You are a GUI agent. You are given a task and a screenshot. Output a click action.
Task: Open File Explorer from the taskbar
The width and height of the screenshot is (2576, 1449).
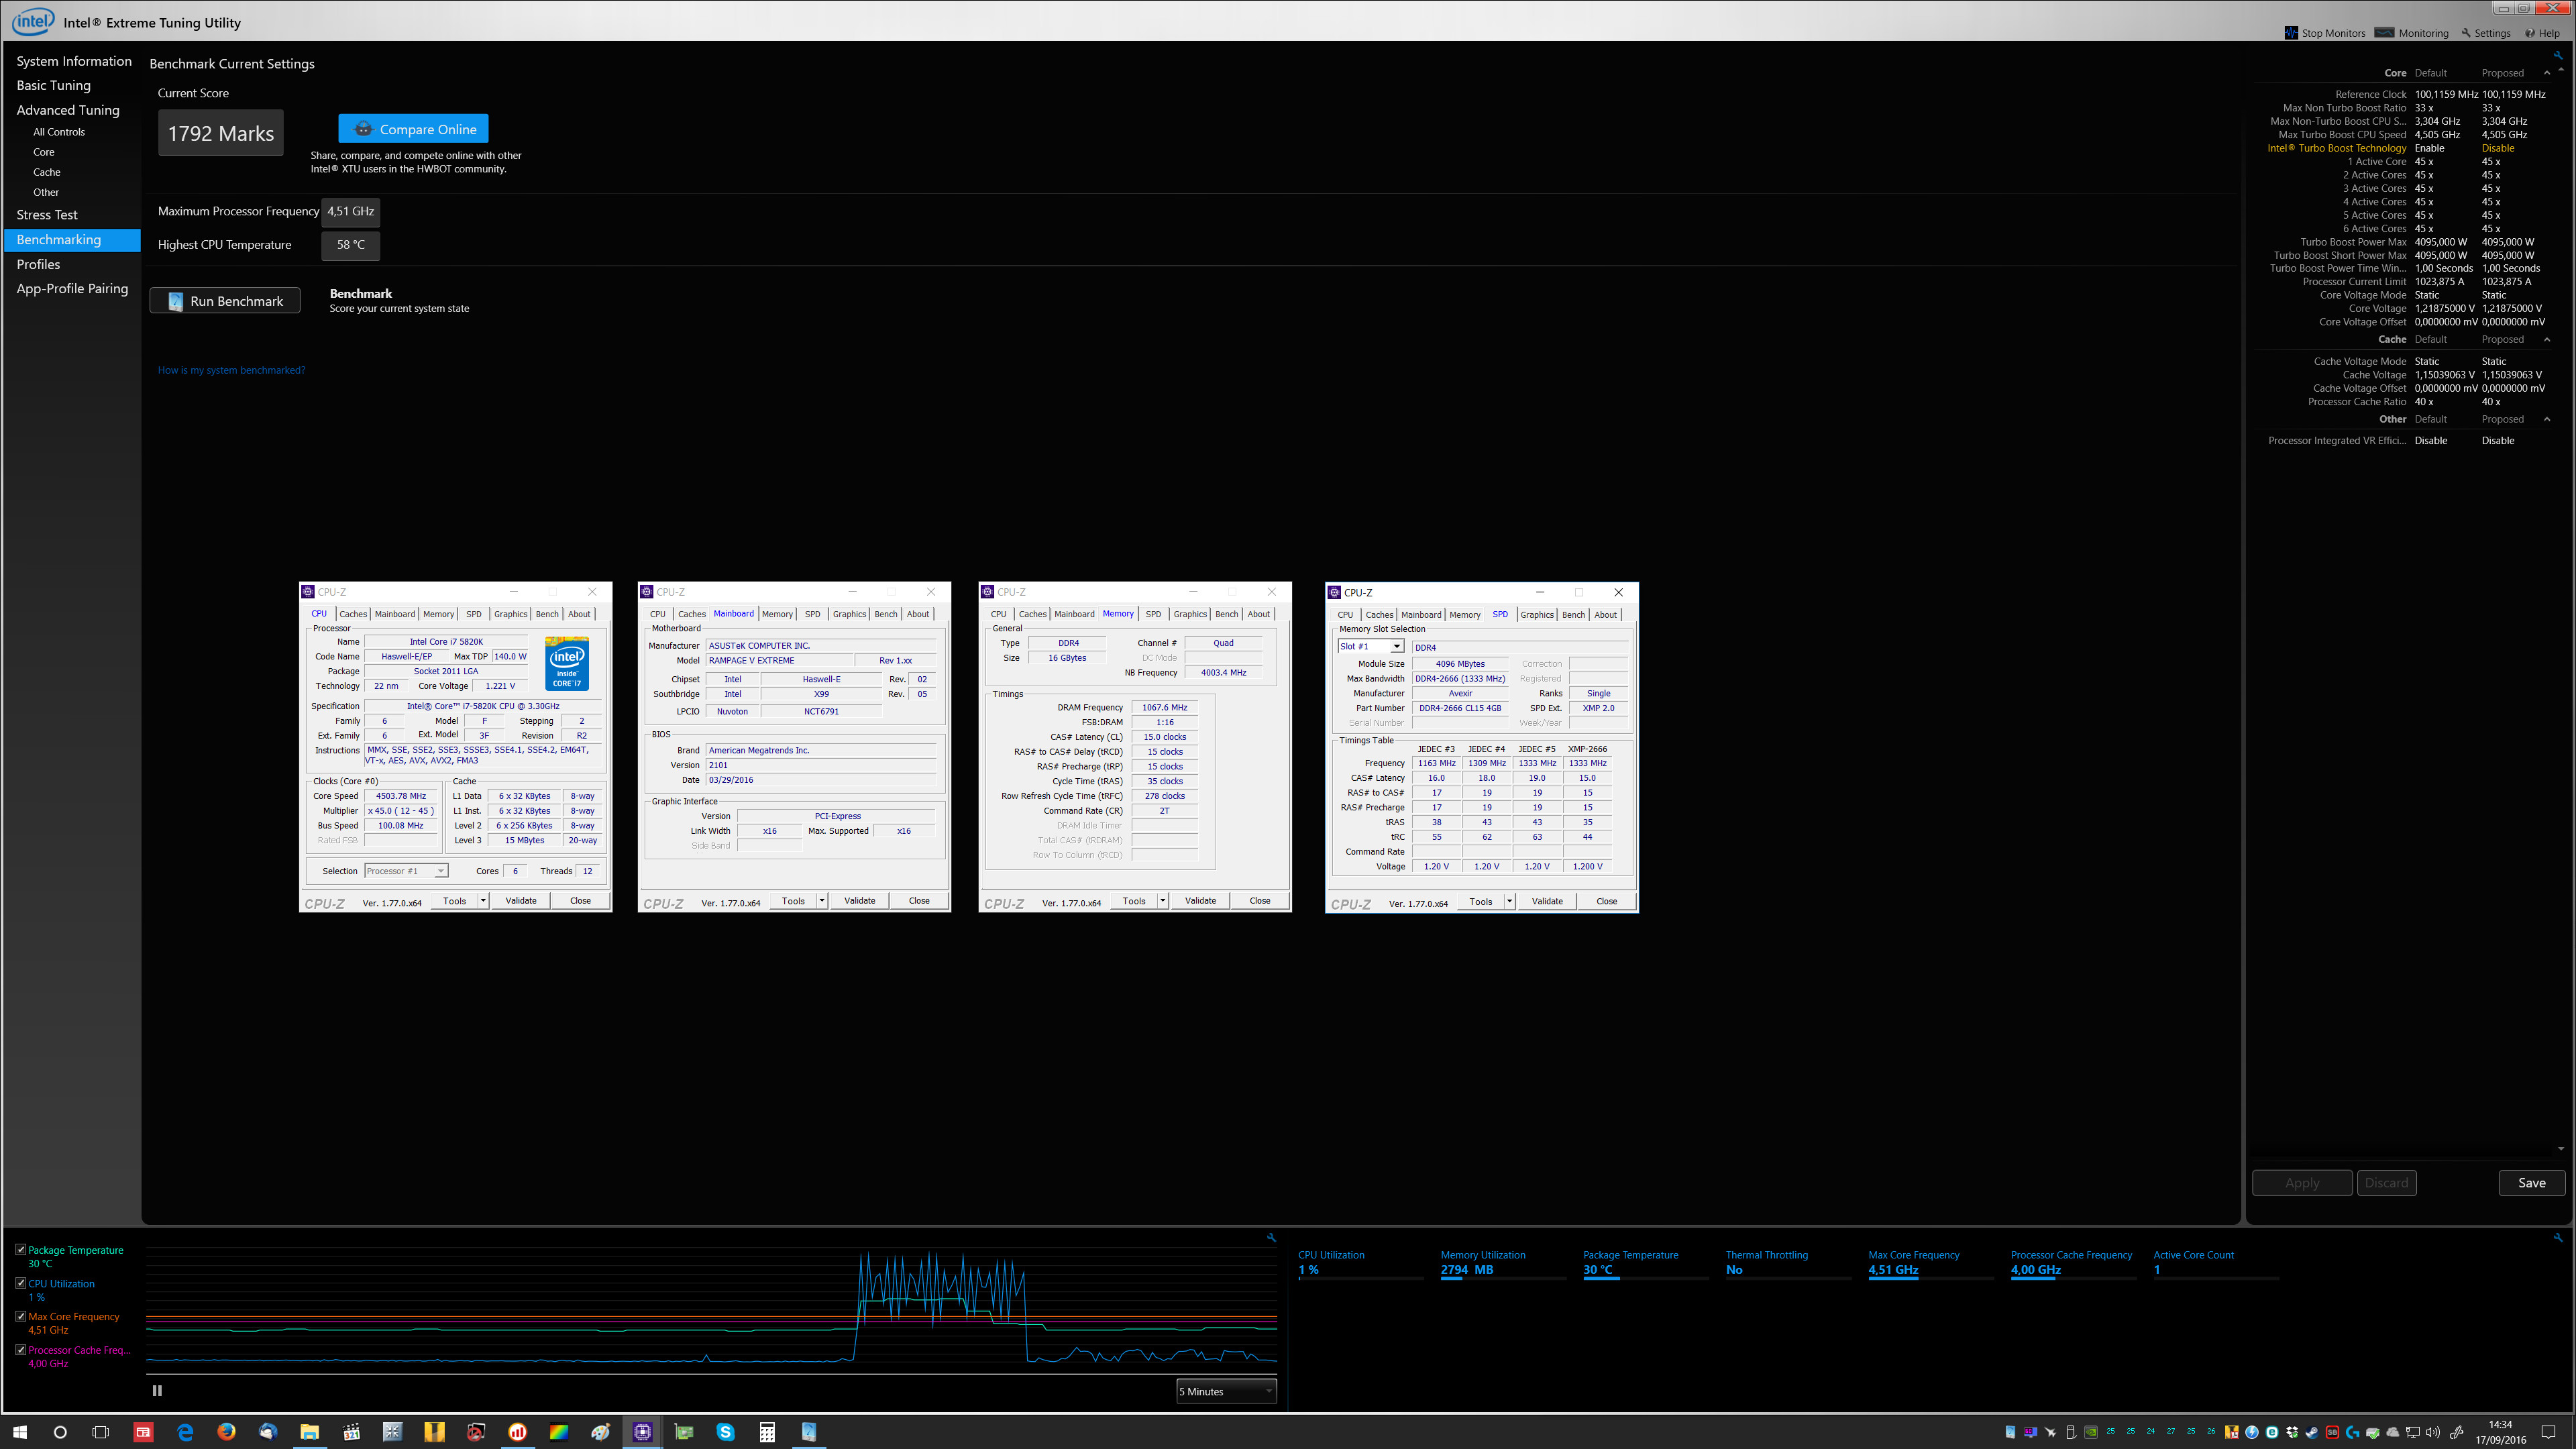coord(310,1432)
